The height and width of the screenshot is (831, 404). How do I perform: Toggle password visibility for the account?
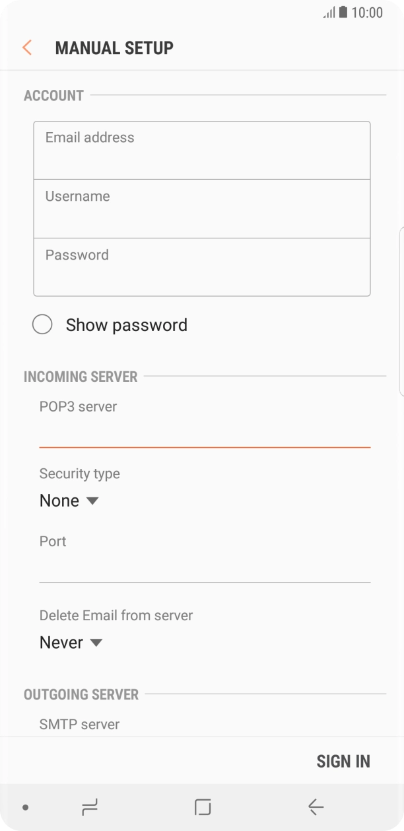pyautogui.click(x=43, y=324)
